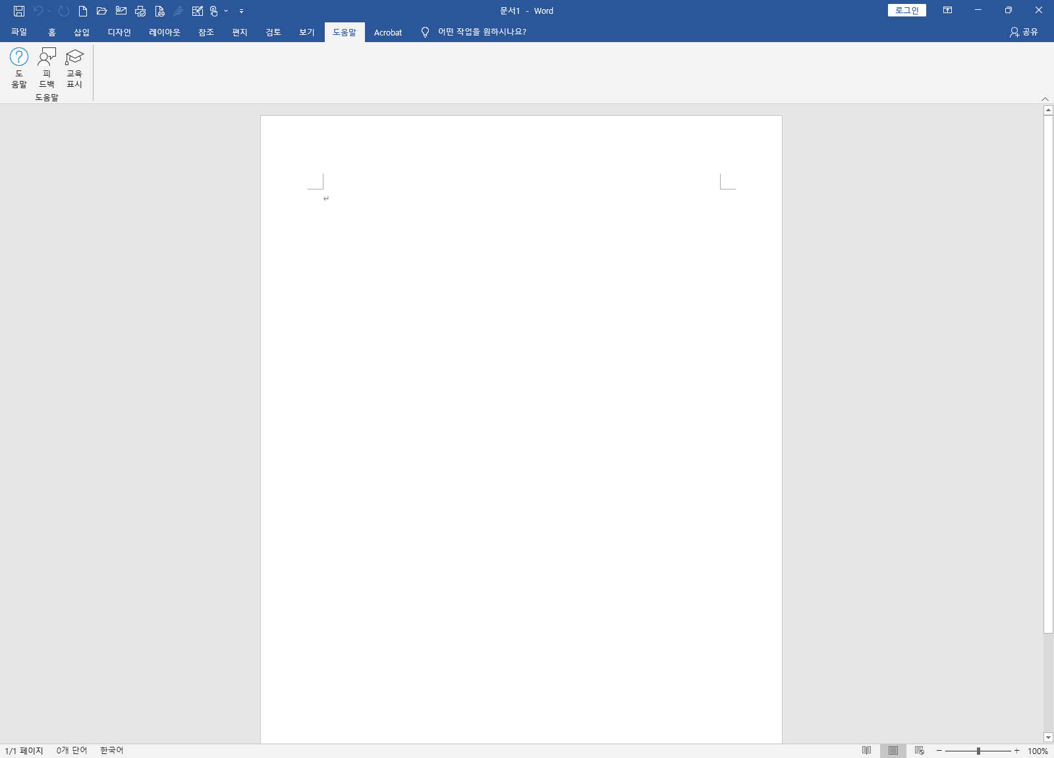
Task: Open the 파일 tab
Action: [19, 32]
